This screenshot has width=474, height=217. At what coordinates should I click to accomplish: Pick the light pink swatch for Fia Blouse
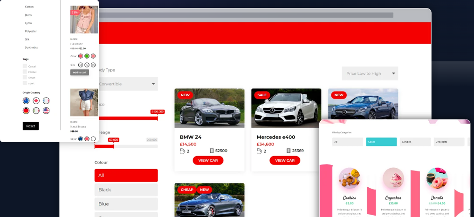click(93, 56)
